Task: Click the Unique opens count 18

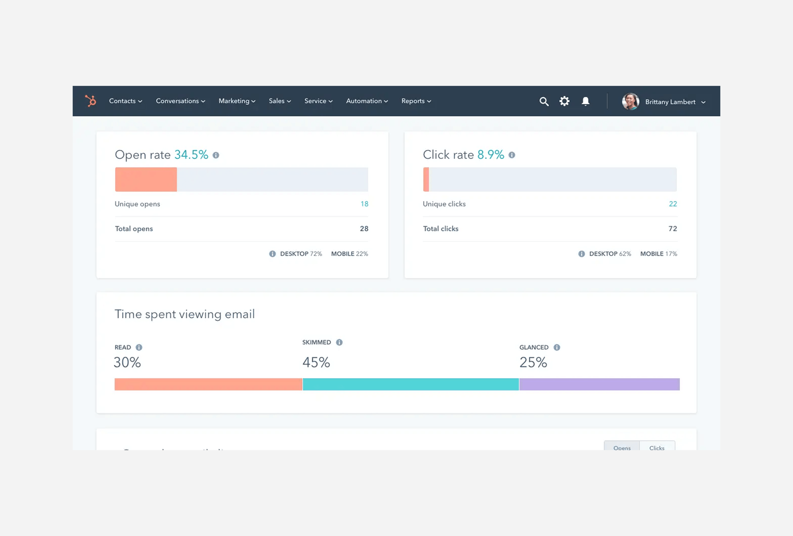Action: coord(364,204)
